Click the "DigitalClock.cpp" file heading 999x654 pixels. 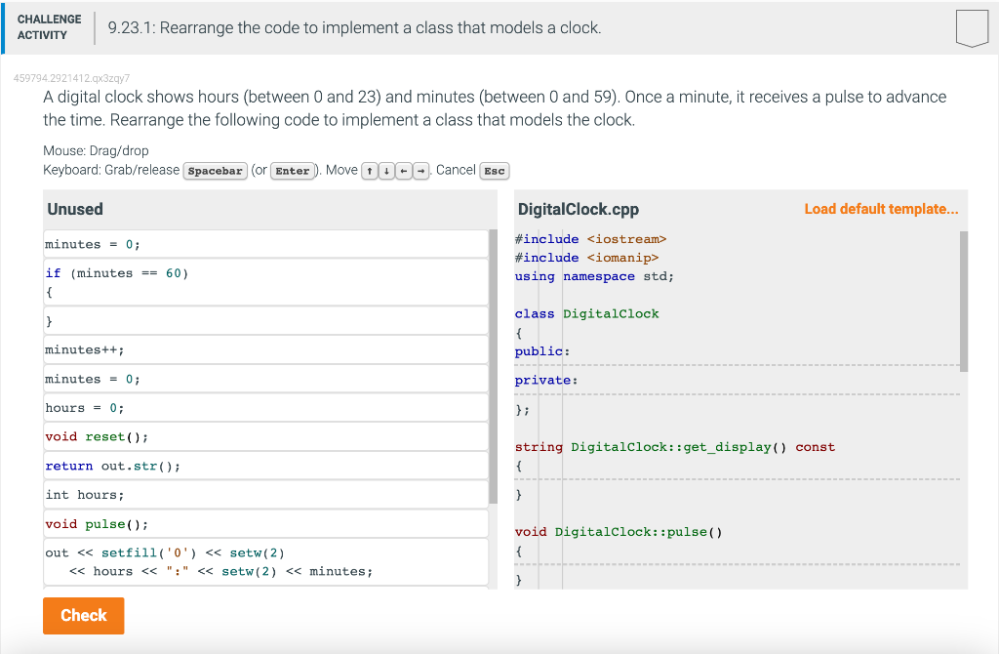click(579, 209)
